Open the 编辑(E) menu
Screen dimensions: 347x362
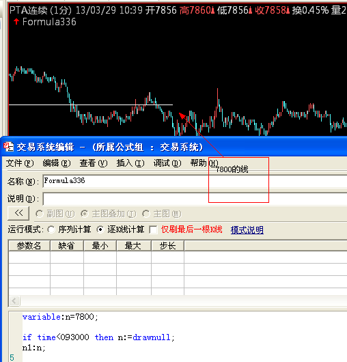(57, 163)
